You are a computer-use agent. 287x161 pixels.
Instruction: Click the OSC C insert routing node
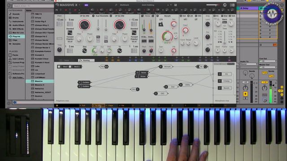click(161, 93)
